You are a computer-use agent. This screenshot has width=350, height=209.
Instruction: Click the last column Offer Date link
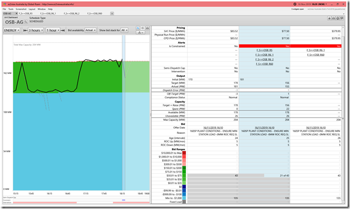[316, 128]
